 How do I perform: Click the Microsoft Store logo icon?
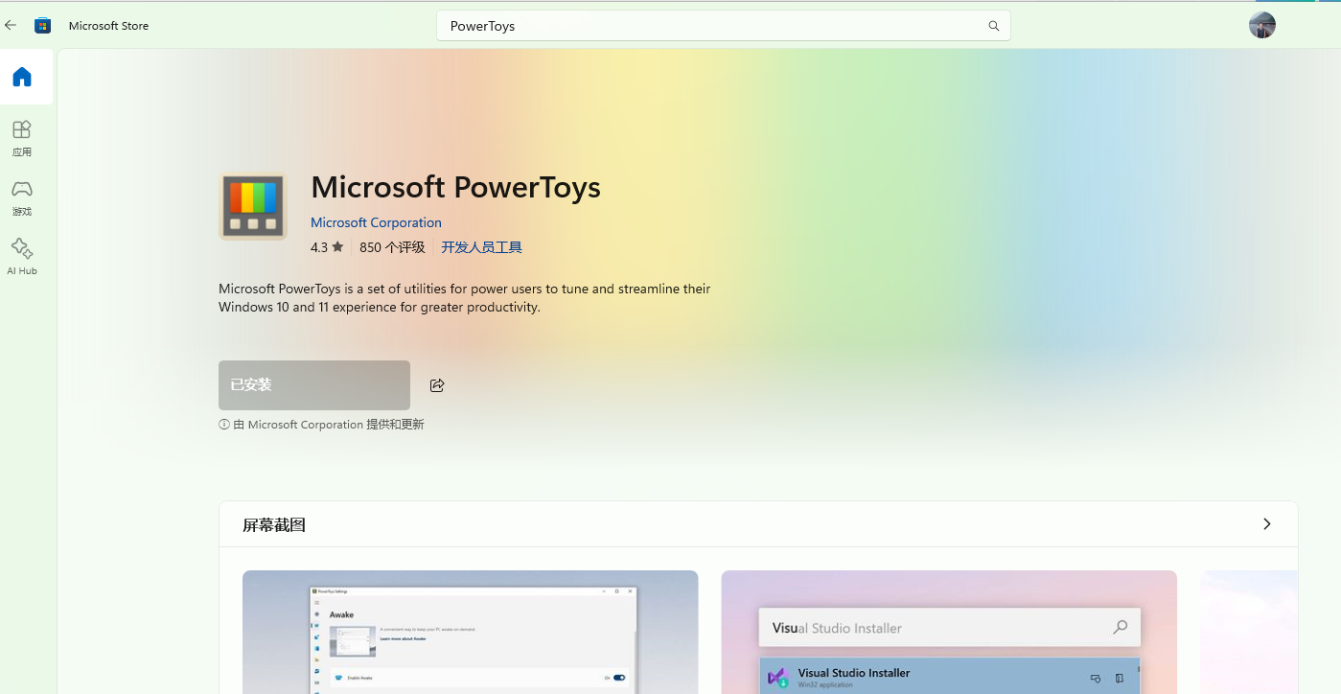point(42,25)
